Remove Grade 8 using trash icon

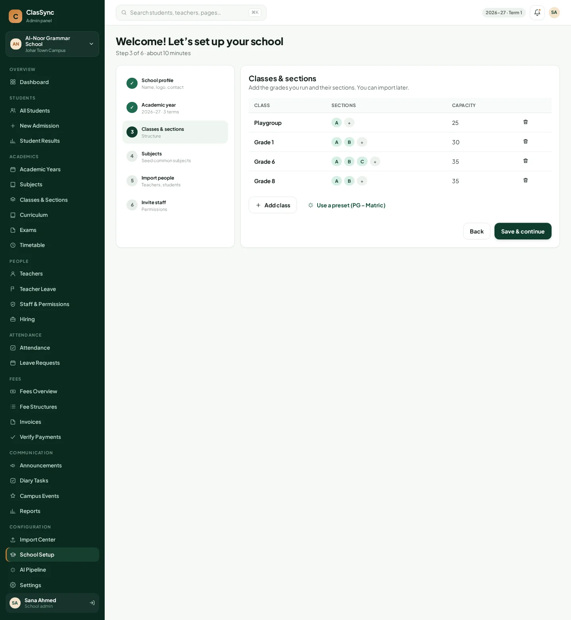[x=525, y=180]
